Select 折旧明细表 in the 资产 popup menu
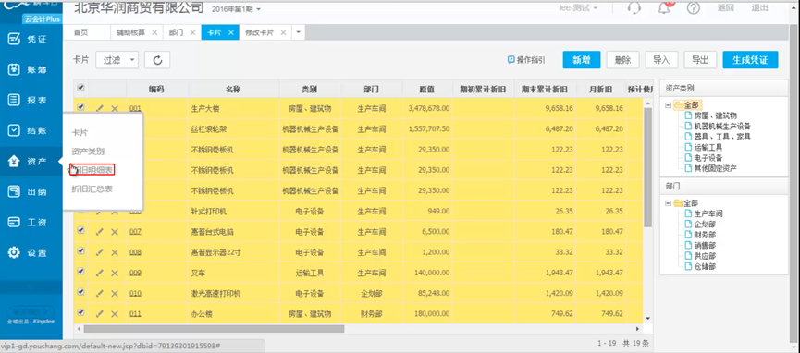 (x=92, y=170)
